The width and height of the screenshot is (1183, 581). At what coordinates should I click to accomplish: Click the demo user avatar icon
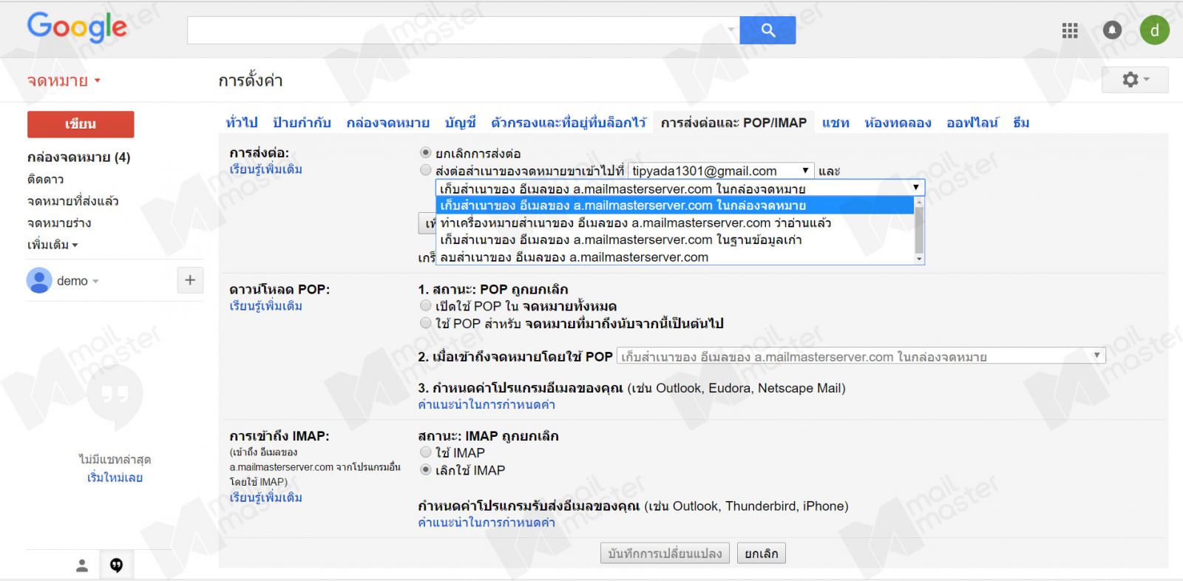[x=38, y=281]
